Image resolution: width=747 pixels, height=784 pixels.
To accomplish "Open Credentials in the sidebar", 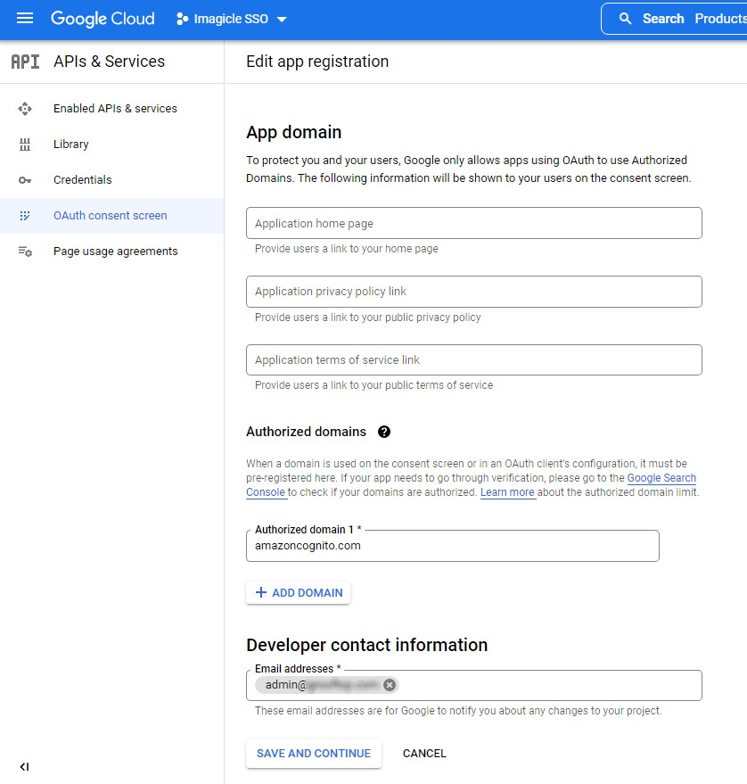I will 83,180.
